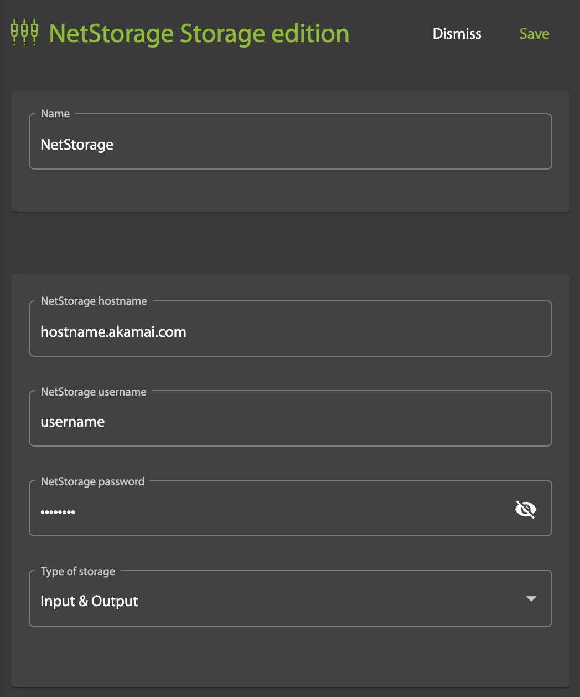Screen dimensions: 580x697
Task: Show the hidden NetStorage password
Action: [525, 509]
